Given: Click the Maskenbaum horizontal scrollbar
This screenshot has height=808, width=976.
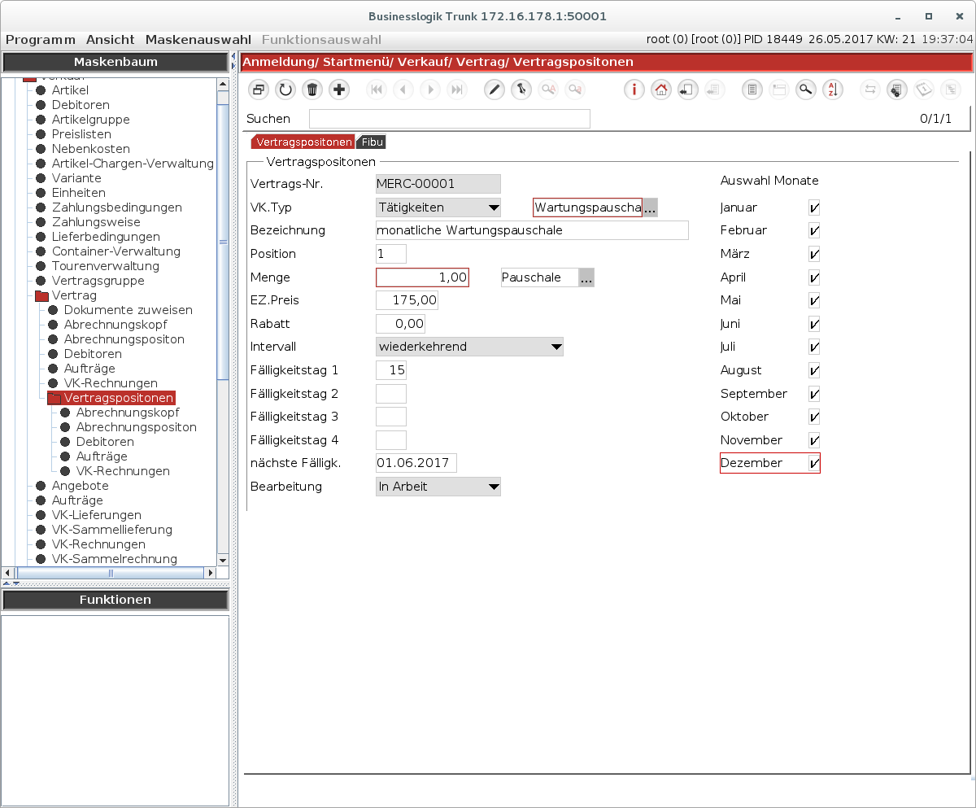Looking at the screenshot, I should point(111,573).
